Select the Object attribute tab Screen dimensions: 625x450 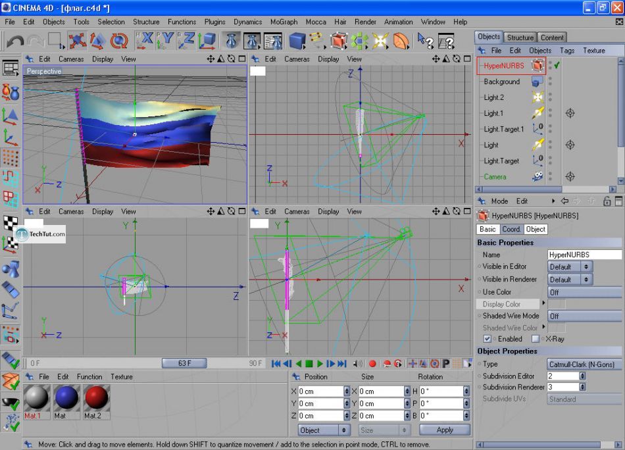pos(535,229)
